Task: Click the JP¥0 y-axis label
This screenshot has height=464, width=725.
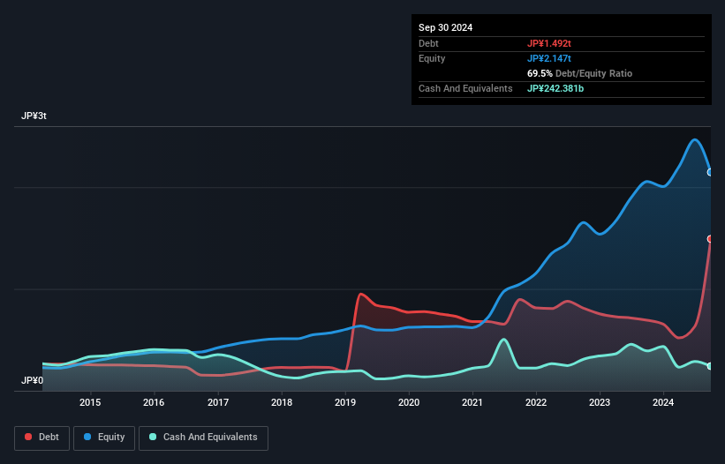Action: pos(32,380)
